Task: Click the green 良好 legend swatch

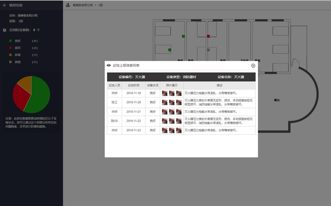Action: pos(10,41)
